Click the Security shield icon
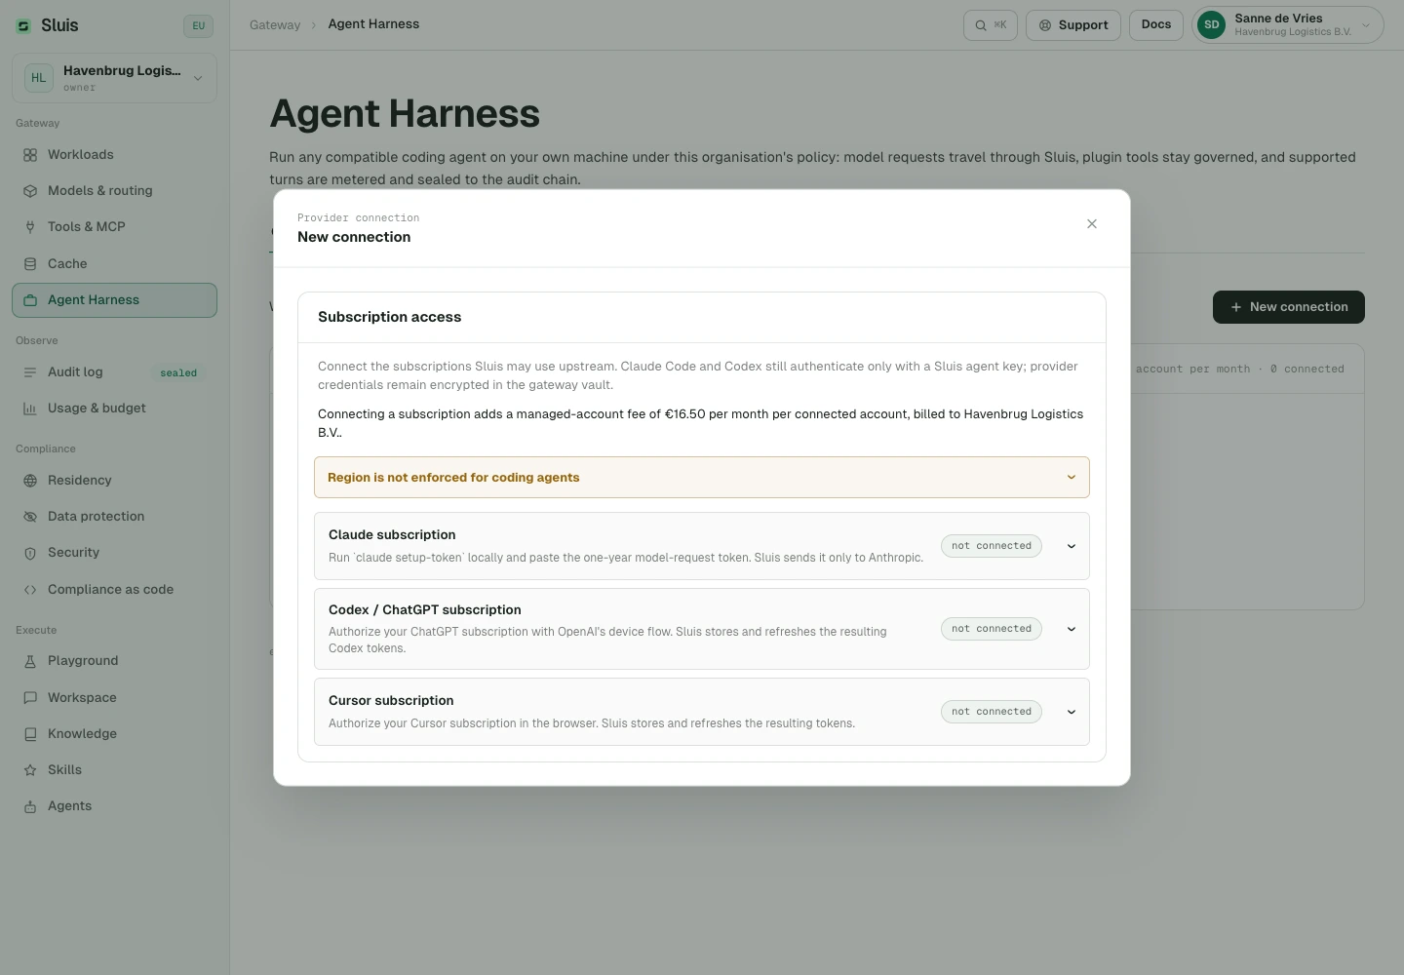 click(30, 553)
